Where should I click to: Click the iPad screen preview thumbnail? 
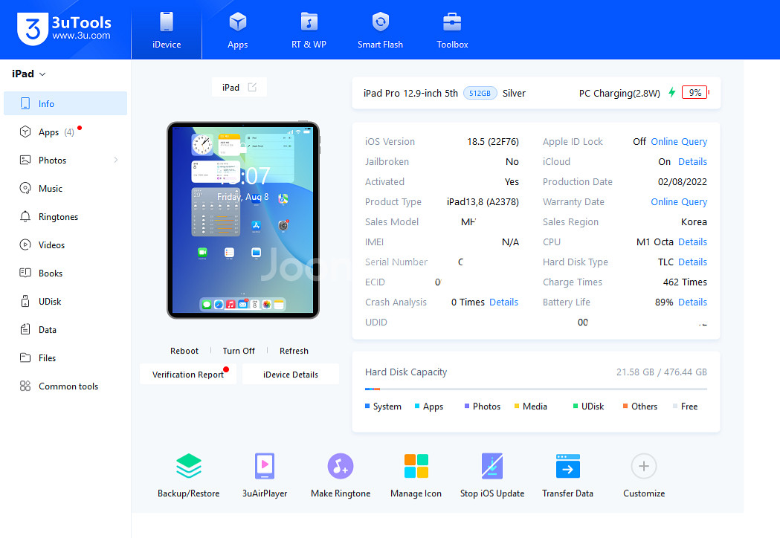pyautogui.click(x=242, y=220)
